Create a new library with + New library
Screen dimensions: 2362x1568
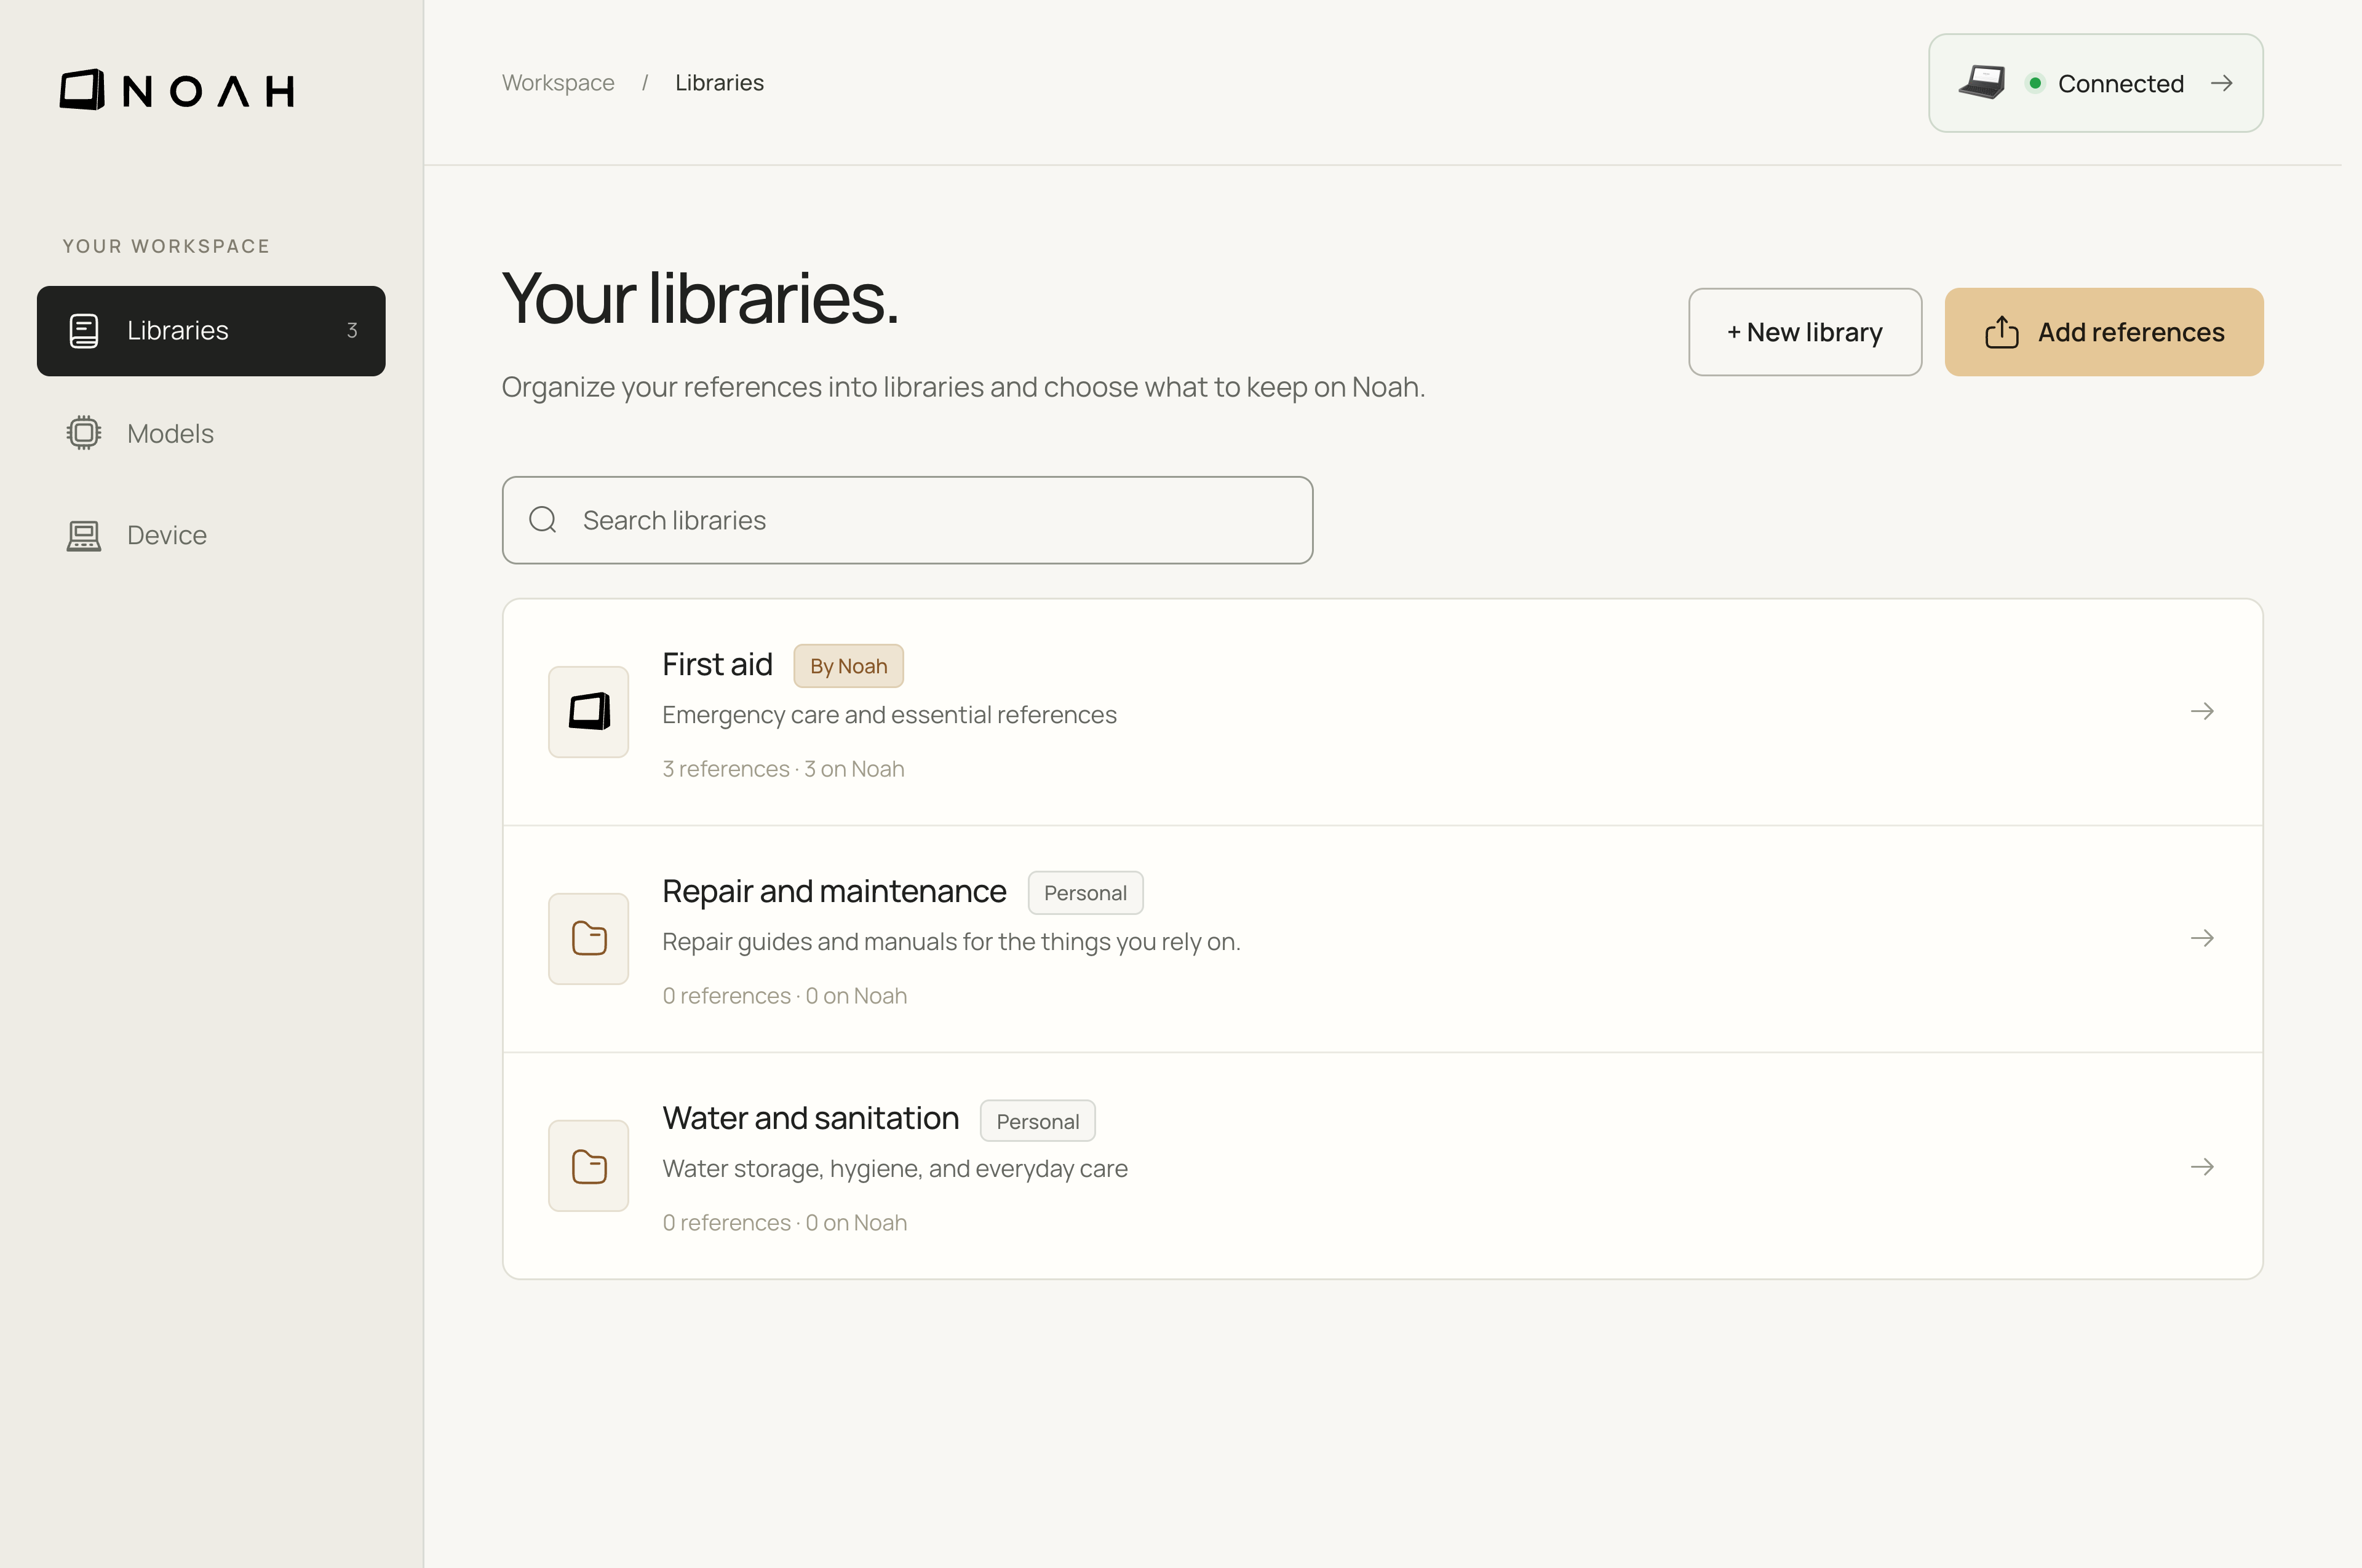(1805, 332)
